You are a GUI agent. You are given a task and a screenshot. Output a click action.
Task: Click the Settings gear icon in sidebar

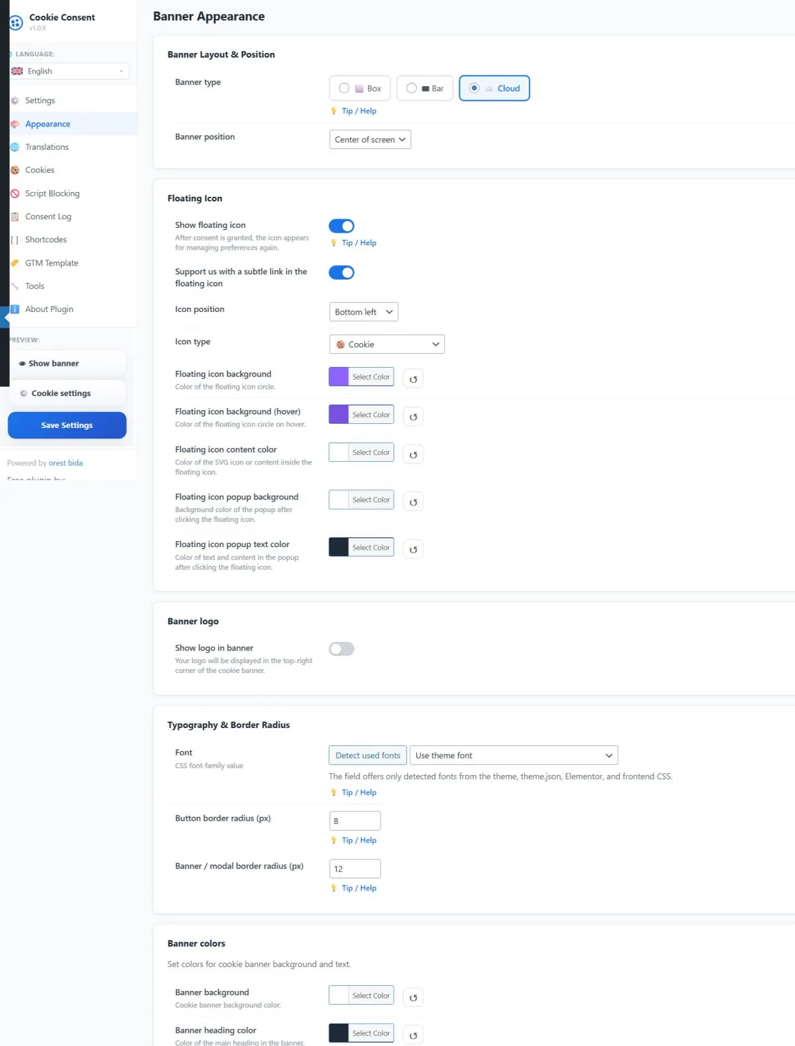15,101
